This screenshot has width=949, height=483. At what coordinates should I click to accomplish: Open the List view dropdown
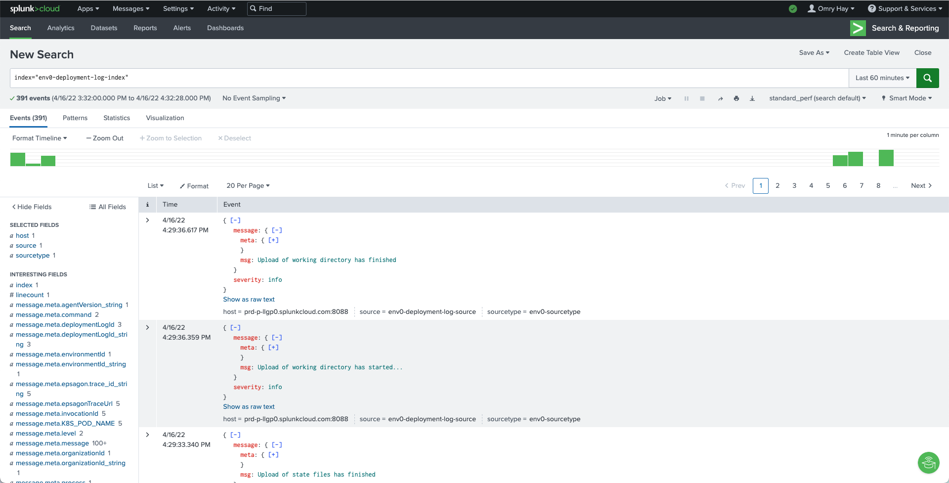coord(155,186)
